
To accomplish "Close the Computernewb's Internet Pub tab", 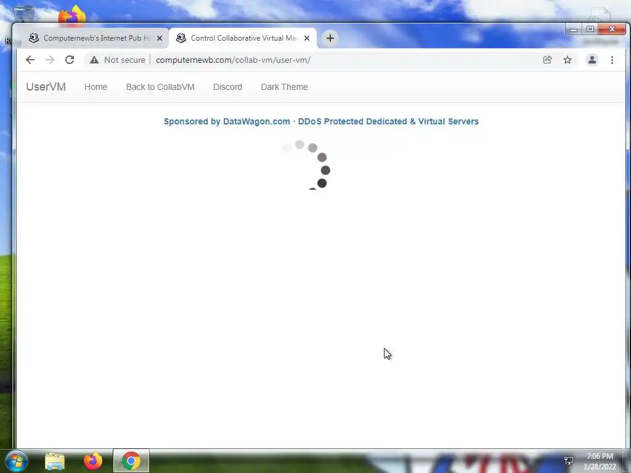I will pos(160,38).
